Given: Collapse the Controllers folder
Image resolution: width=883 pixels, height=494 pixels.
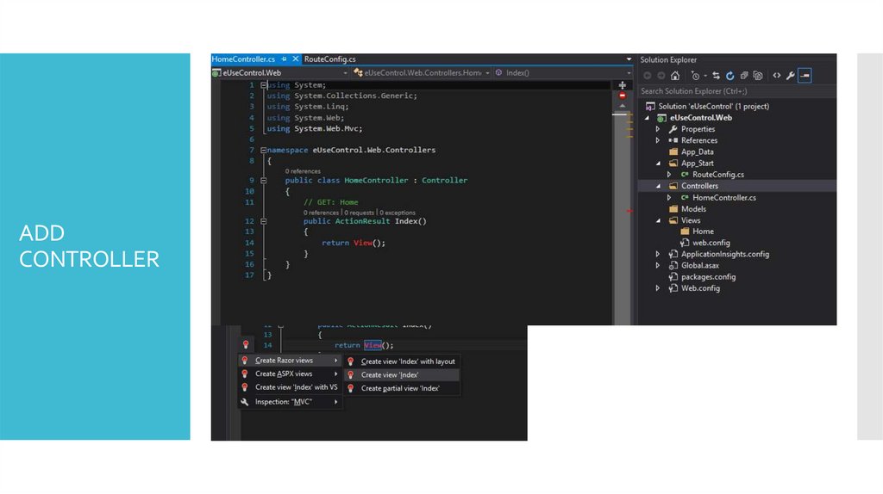Looking at the screenshot, I should (658, 186).
